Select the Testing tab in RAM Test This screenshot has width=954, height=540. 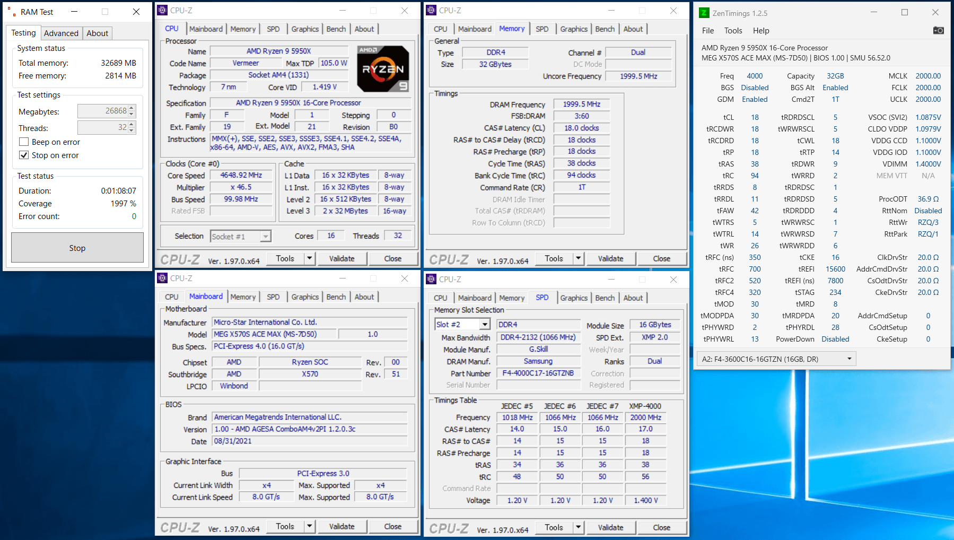[24, 32]
